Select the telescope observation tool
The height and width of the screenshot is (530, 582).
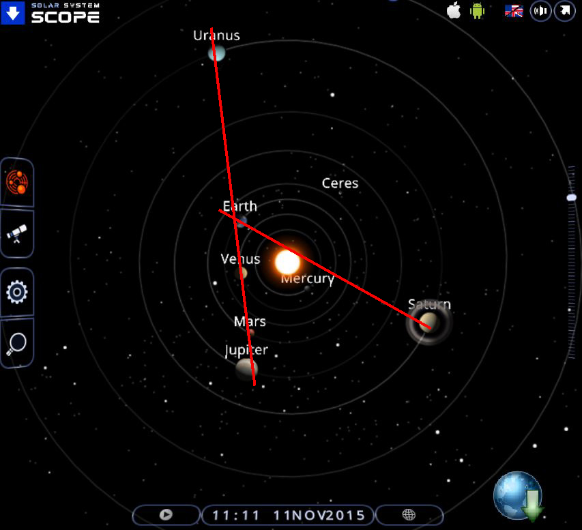point(16,233)
